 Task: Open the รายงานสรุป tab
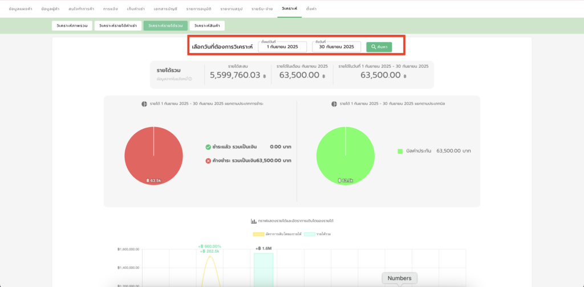(231, 8)
